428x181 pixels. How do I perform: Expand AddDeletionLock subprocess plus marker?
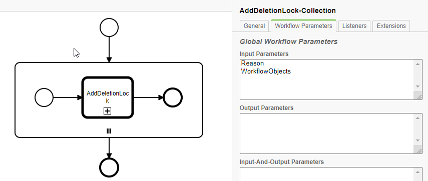[x=107, y=111]
